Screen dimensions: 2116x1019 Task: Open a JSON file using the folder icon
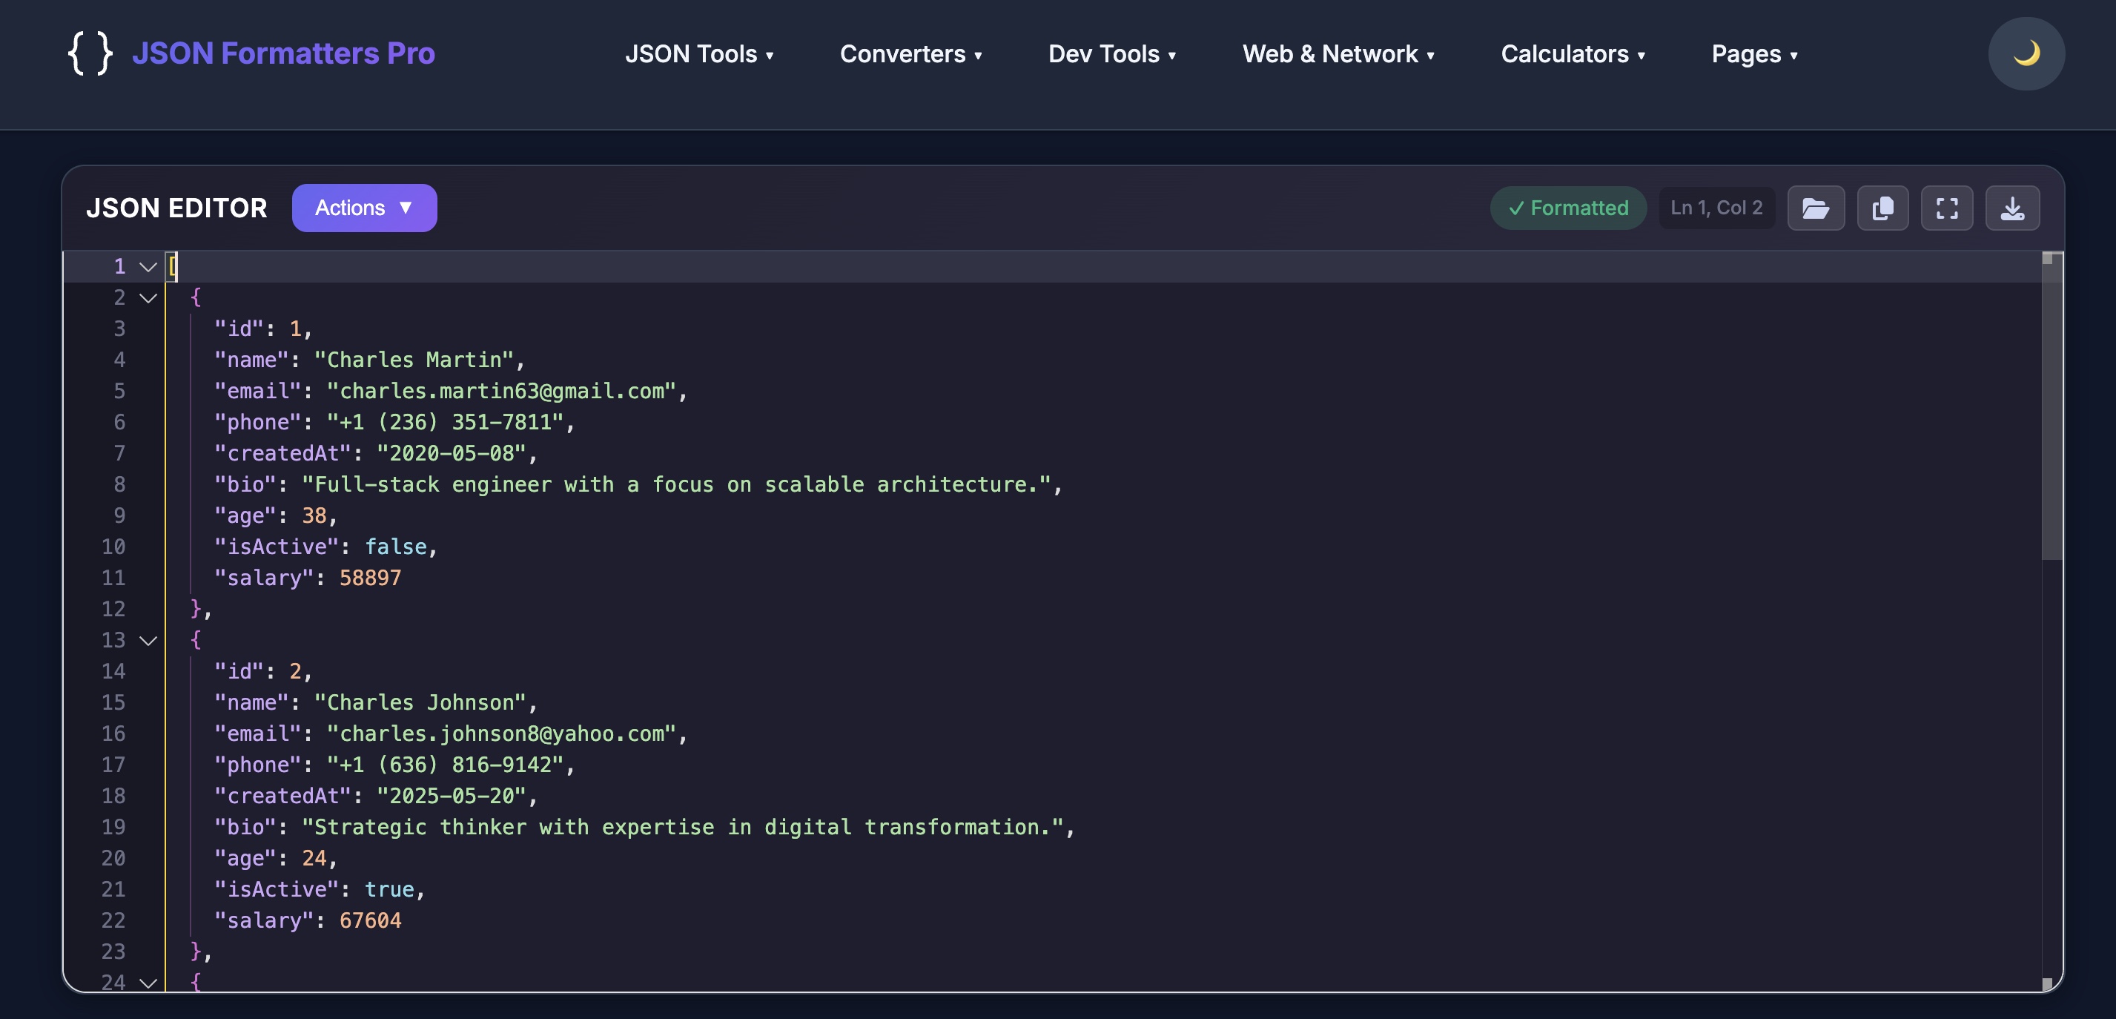[1816, 208]
